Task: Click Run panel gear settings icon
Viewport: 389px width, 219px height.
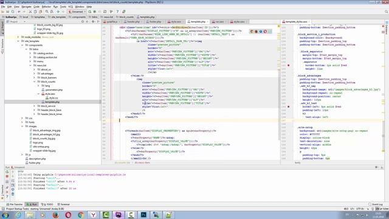Action: pos(376,167)
